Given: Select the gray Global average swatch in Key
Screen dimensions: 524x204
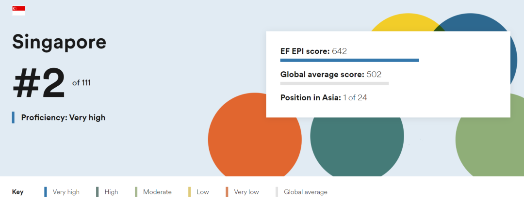Looking at the screenshot, I should tap(277, 192).
